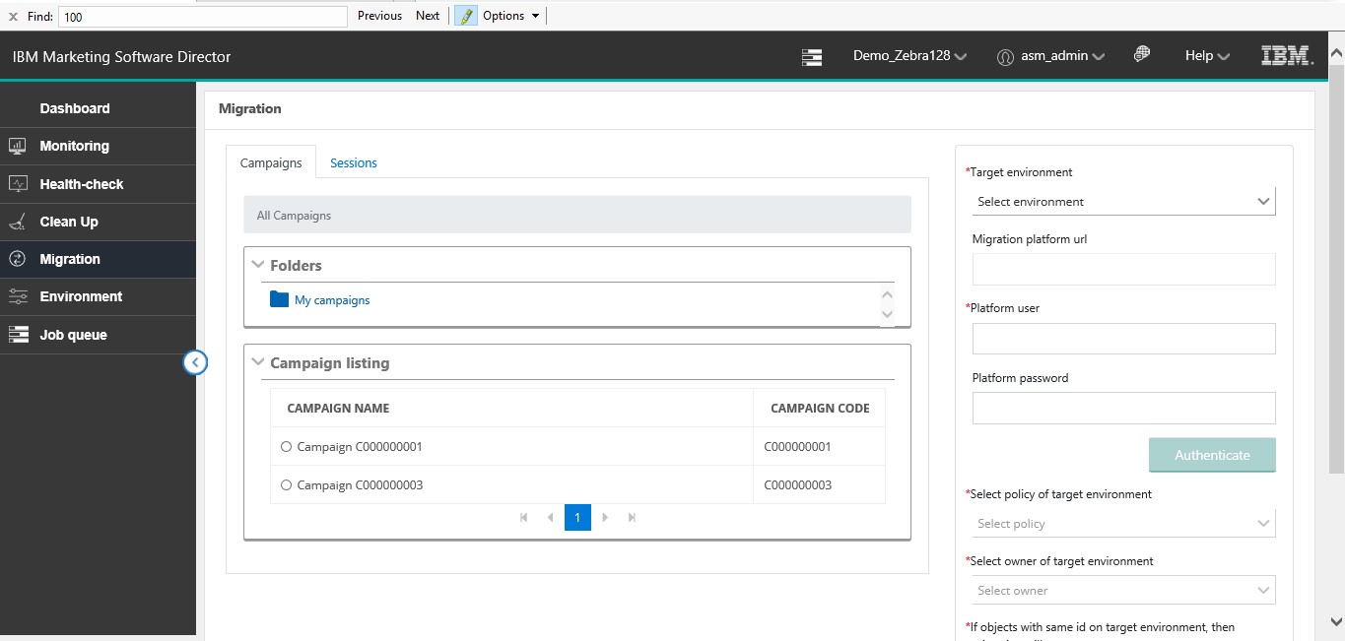Go to last page of listing
This screenshot has height=641, width=1345.
pos(632,517)
